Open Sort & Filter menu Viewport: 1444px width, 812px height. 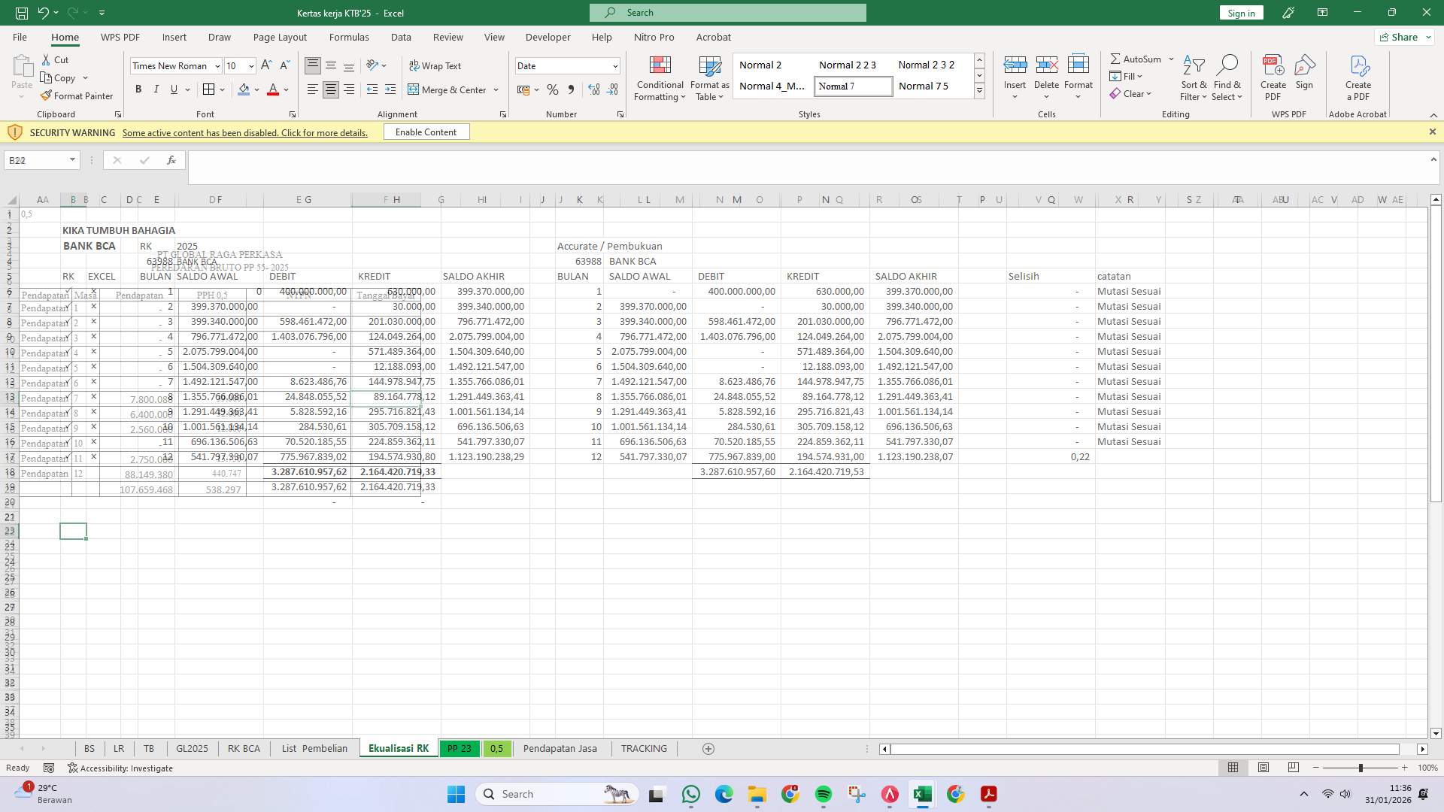pos(1194,78)
